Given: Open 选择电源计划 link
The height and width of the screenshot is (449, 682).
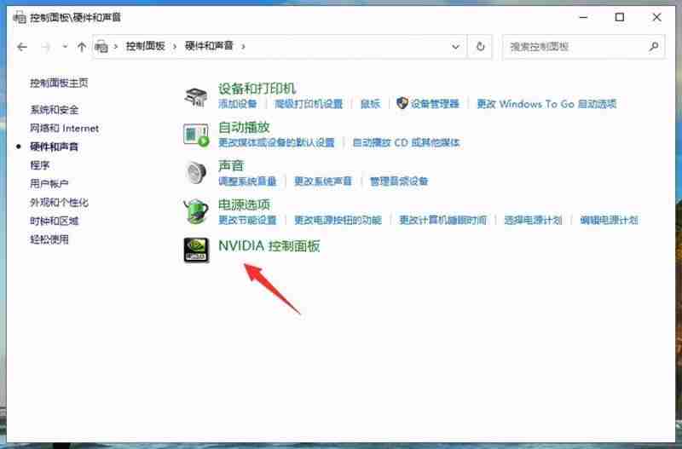Looking at the screenshot, I should tap(534, 220).
